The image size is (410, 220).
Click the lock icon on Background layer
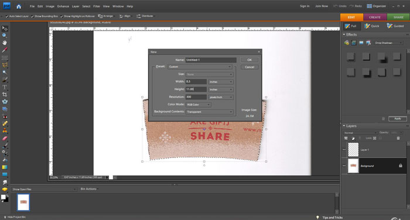click(400, 166)
